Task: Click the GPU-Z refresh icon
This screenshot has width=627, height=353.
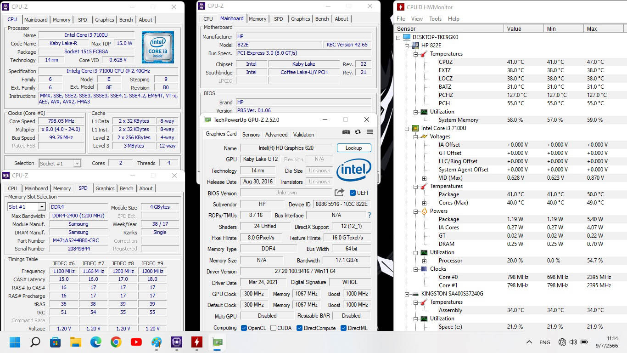Action: (358, 132)
